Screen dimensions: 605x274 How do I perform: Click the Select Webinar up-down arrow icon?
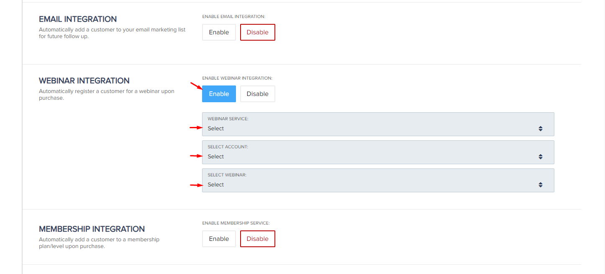(x=541, y=185)
